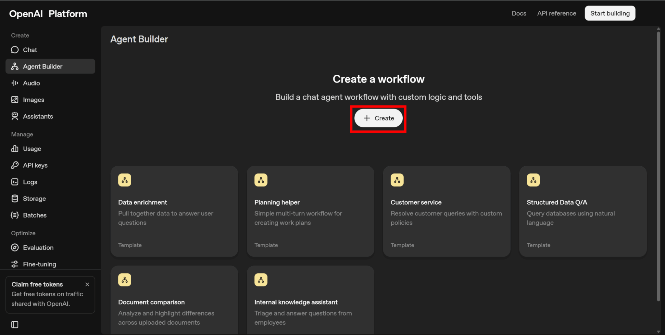This screenshot has height=335, width=665.
Task: Click the vertical scrollbar on the right
Action: 658,162
